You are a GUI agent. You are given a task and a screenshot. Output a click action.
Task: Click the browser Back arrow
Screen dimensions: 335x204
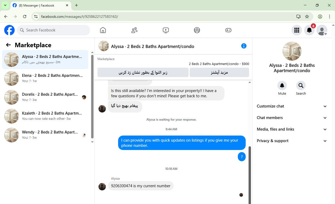[x=6, y=17]
